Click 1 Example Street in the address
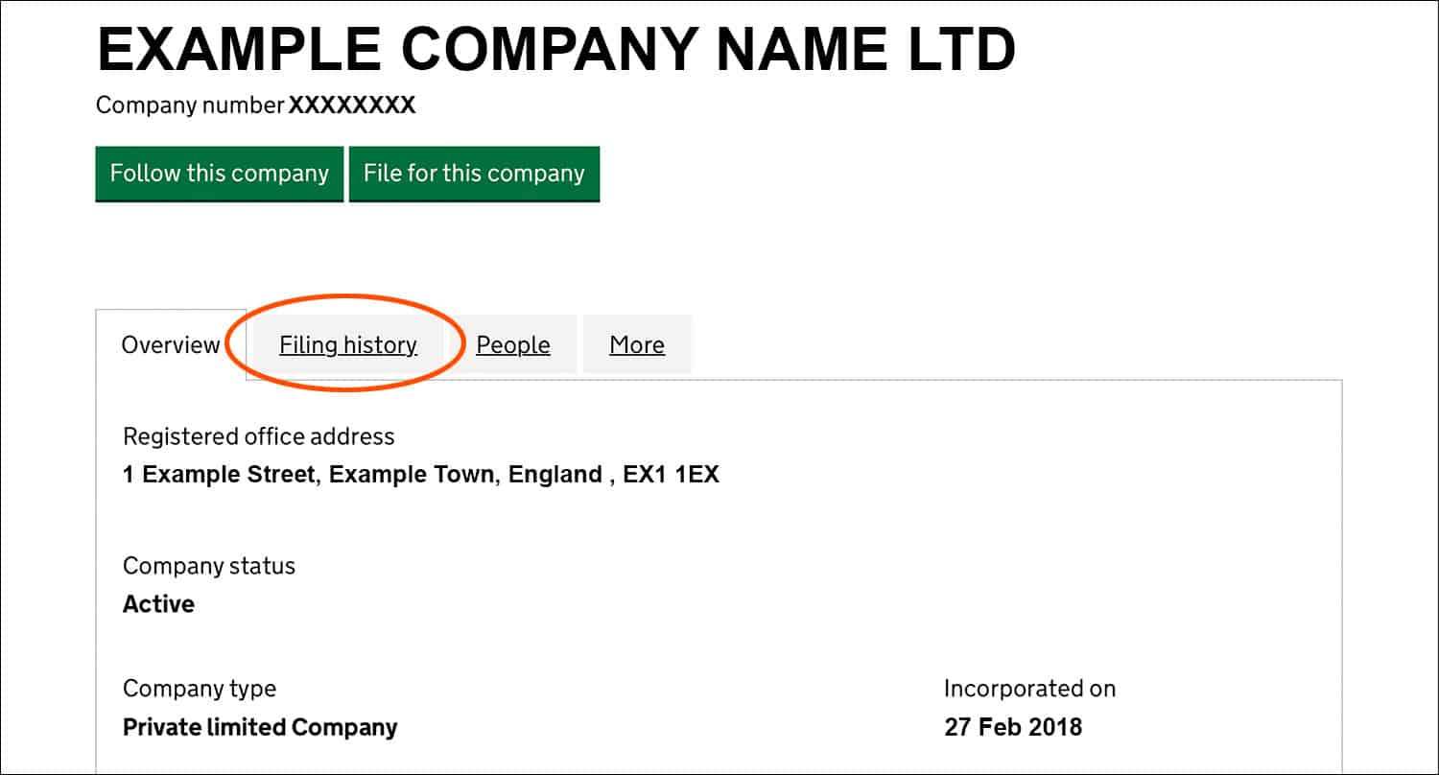Viewport: 1439px width, 775px height. pyautogui.click(x=219, y=474)
